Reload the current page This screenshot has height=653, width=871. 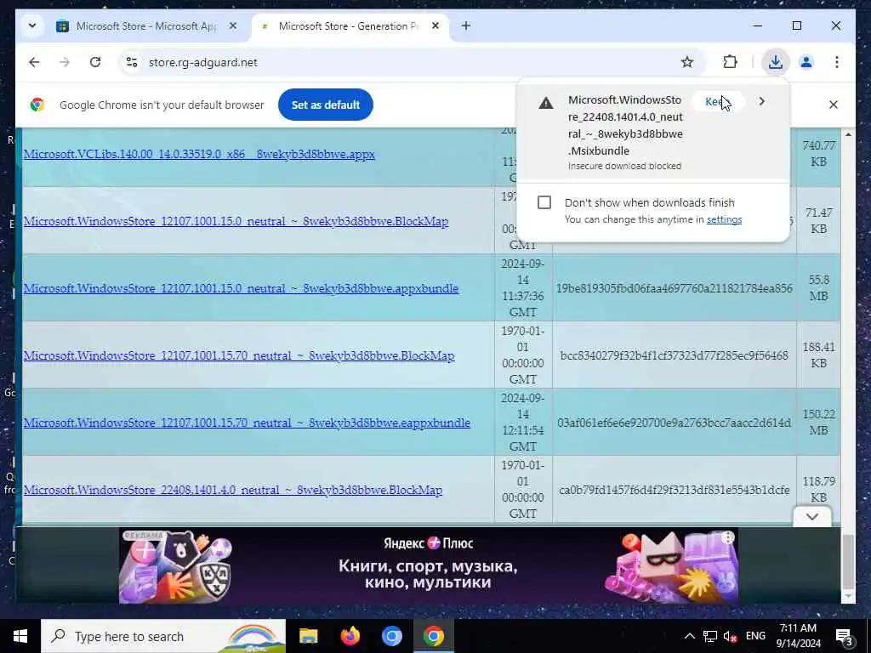[x=95, y=62]
